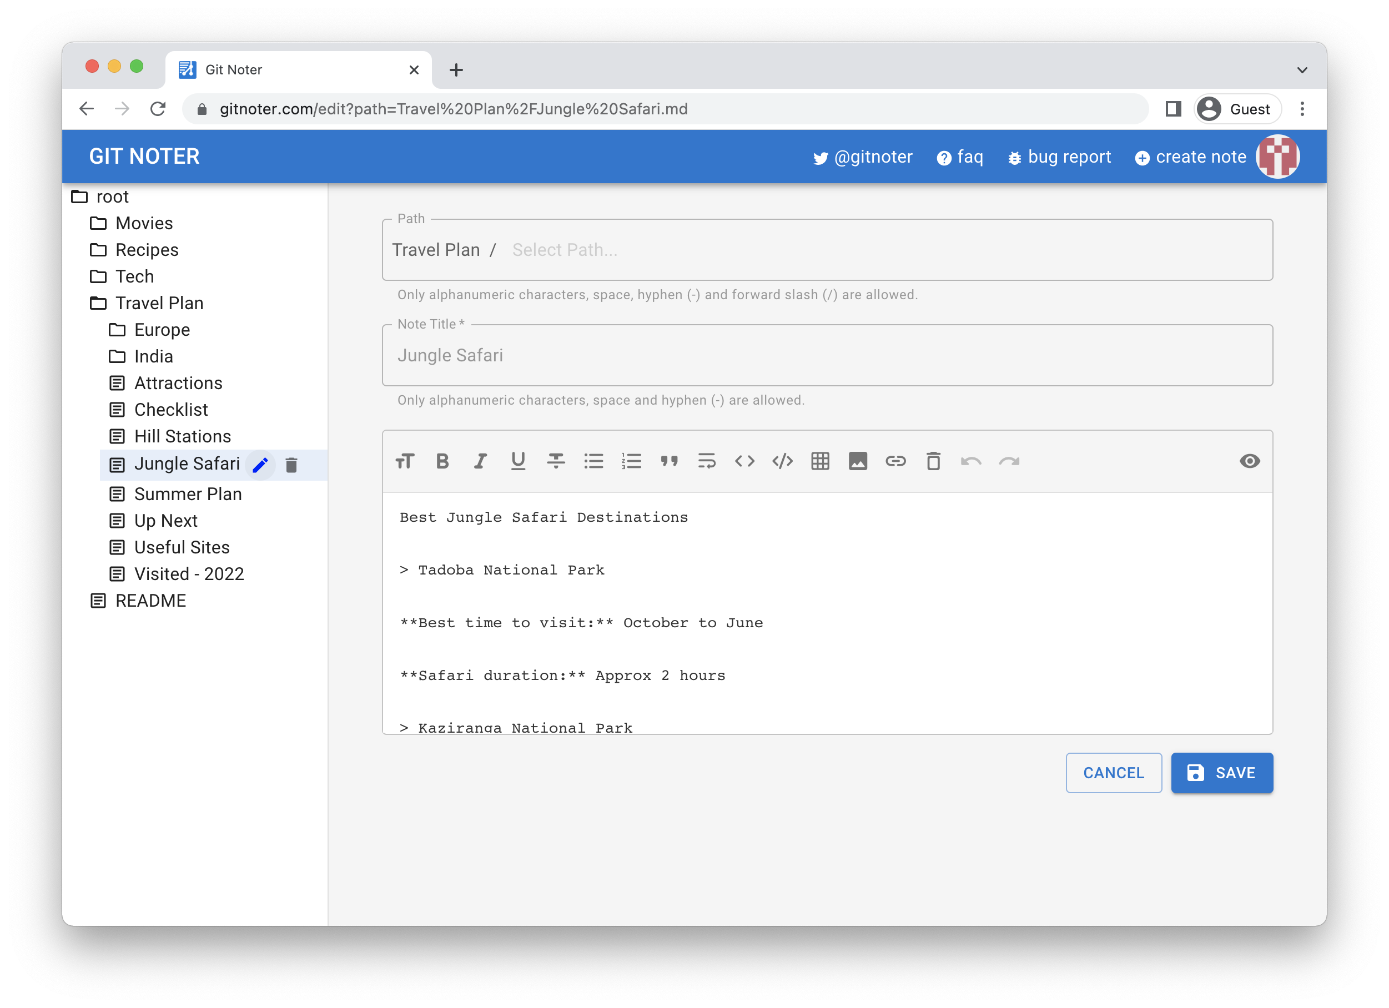Toggle inline code formatting
Image resolution: width=1389 pixels, height=1008 pixels.
(x=744, y=461)
